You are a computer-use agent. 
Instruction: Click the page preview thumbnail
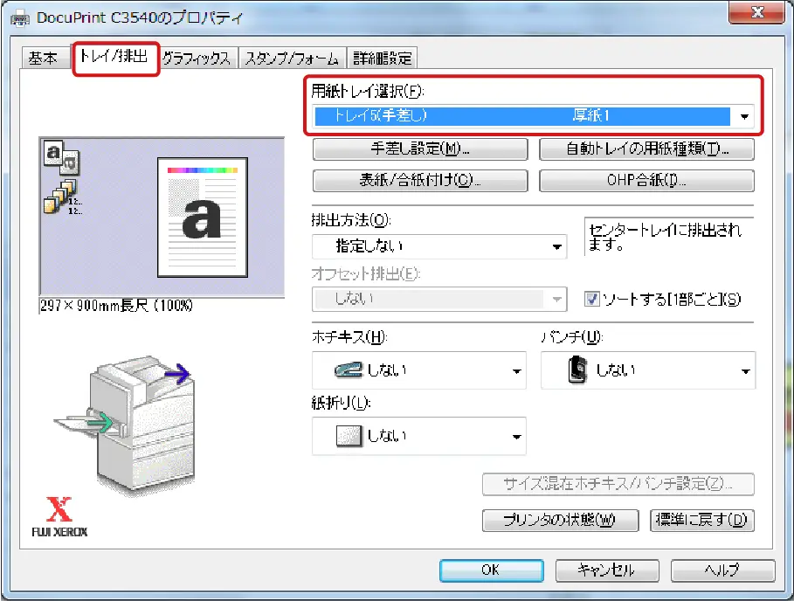click(203, 218)
